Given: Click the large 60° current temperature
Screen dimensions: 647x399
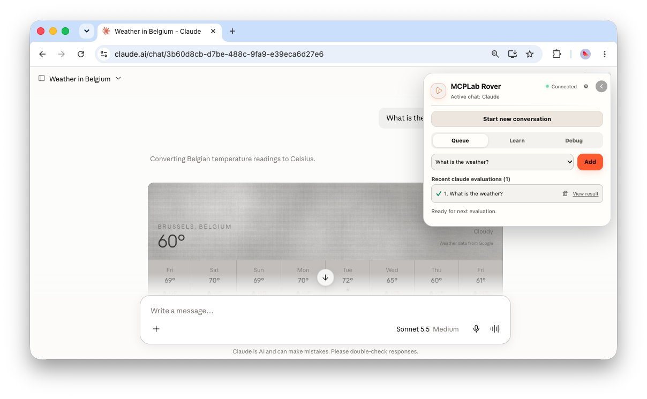Looking at the screenshot, I should point(171,242).
